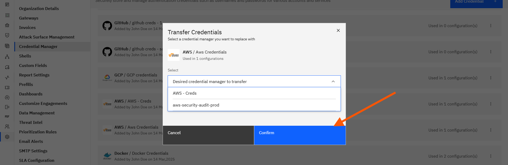Open options menu for Docker Credentials row
Image resolution: width=508 pixels, height=165 pixels.
[x=491, y=156]
